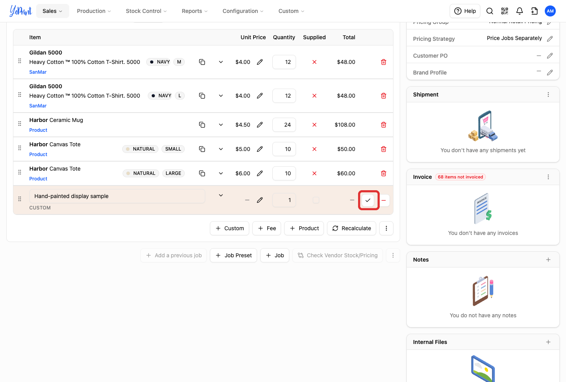Image resolution: width=566 pixels, height=382 pixels.
Task: Open the Sales dropdown menu
Action: coord(53,11)
